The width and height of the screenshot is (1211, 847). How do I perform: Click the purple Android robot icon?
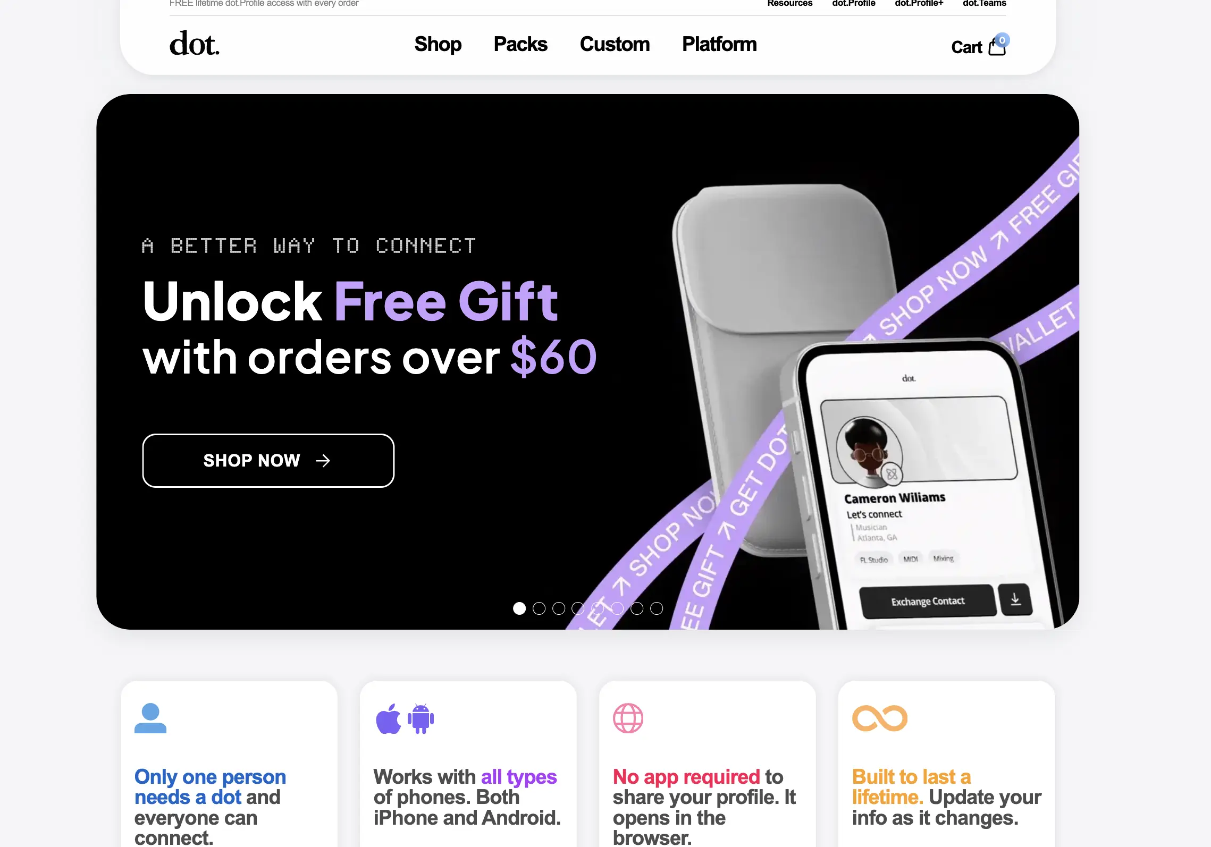[421, 718]
